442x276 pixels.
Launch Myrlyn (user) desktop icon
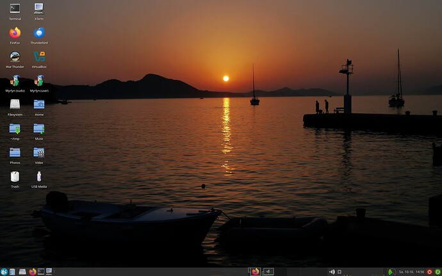[x=39, y=83]
